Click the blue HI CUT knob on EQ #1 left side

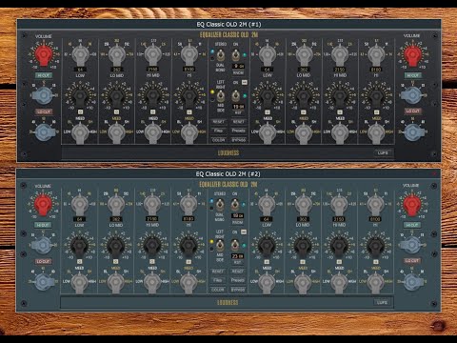tap(43, 95)
